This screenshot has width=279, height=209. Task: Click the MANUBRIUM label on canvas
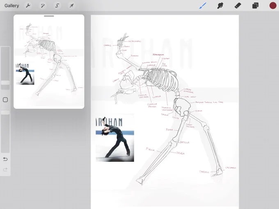(x=158, y=55)
